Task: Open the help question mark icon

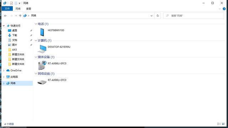Action: click(224, 9)
